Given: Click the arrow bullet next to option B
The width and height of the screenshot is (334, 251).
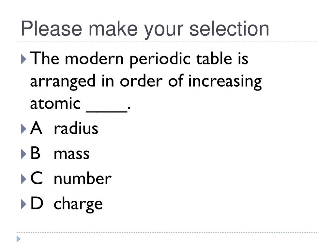Looking at the screenshot, I should click(x=23, y=154).
